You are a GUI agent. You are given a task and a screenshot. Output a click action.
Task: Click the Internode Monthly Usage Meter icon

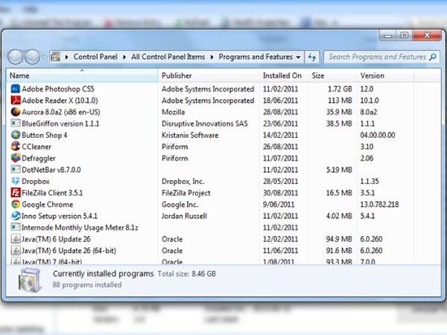(x=16, y=227)
